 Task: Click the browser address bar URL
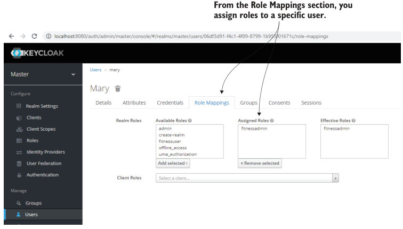(x=191, y=36)
